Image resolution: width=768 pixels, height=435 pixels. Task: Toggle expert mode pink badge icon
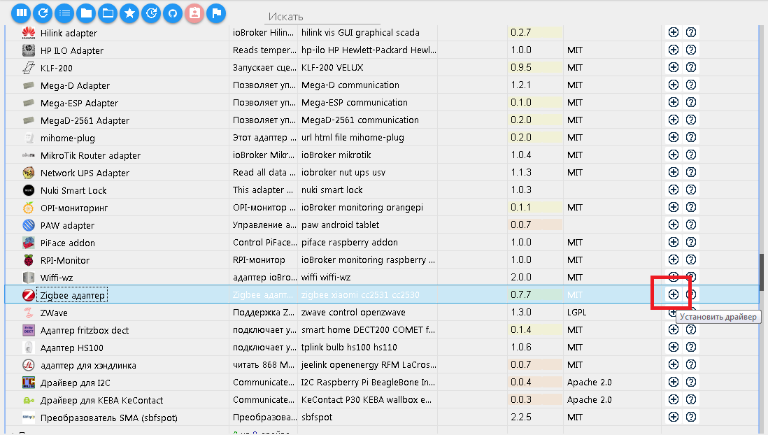pyautogui.click(x=194, y=13)
